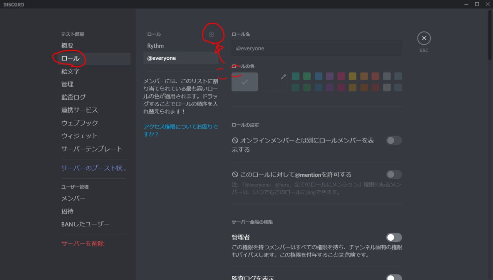Select the Rythm role in the role list
The image size is (493, 280).
155,45
